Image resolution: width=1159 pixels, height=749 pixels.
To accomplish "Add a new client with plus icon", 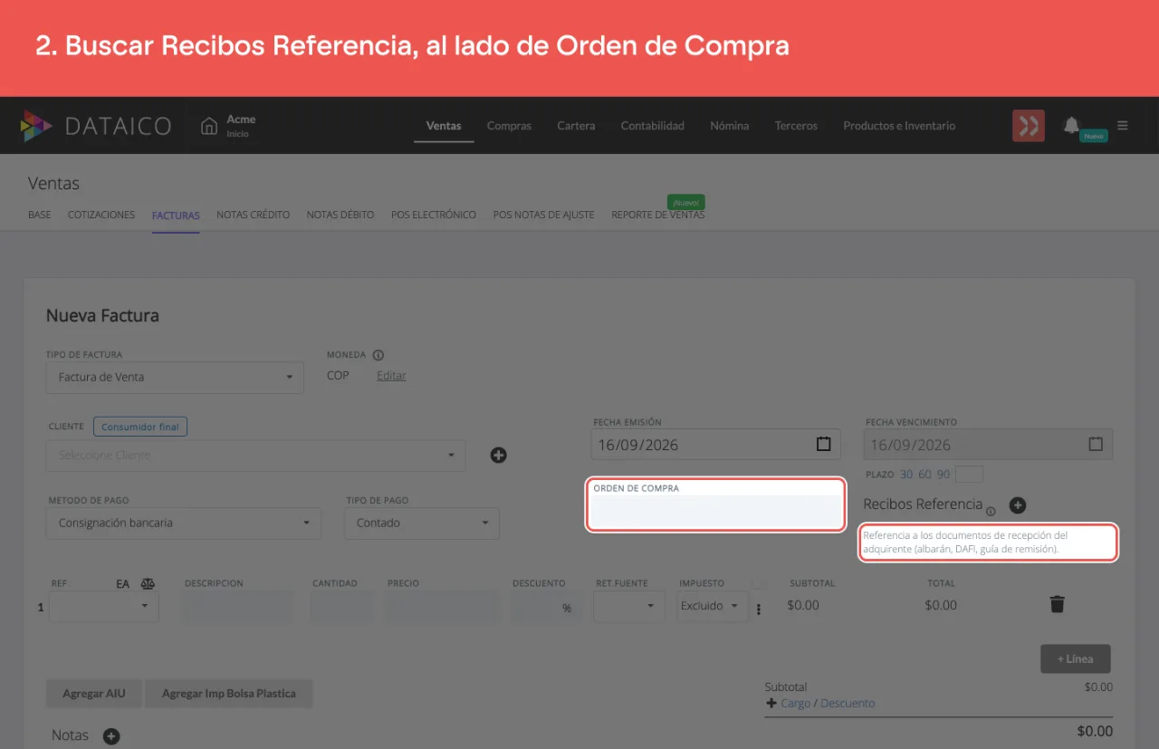I will (498, 455).
